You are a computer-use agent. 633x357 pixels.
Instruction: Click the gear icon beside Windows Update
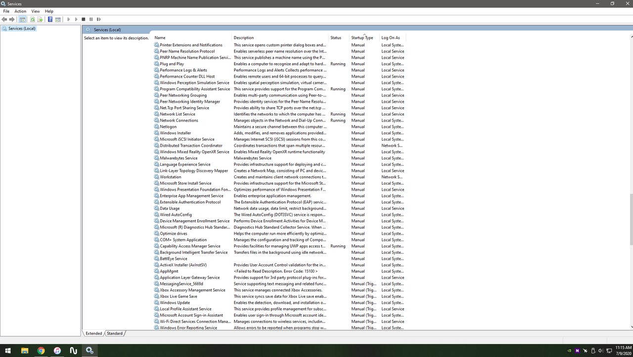(157, 303)
